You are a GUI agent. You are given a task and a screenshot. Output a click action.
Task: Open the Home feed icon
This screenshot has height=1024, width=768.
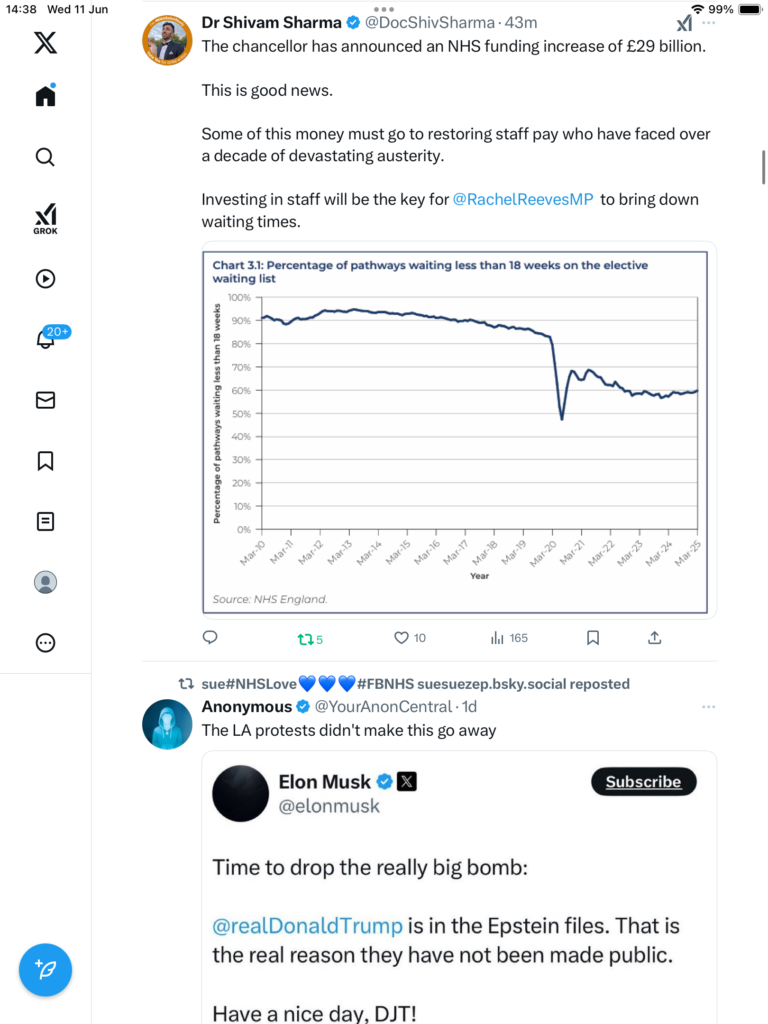[46, 95]
